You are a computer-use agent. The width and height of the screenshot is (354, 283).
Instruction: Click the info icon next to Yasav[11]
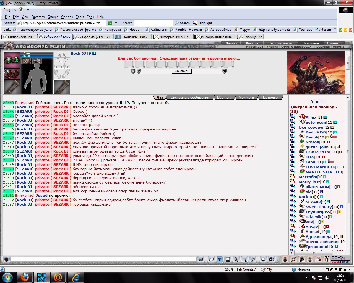tap(327, 227)
